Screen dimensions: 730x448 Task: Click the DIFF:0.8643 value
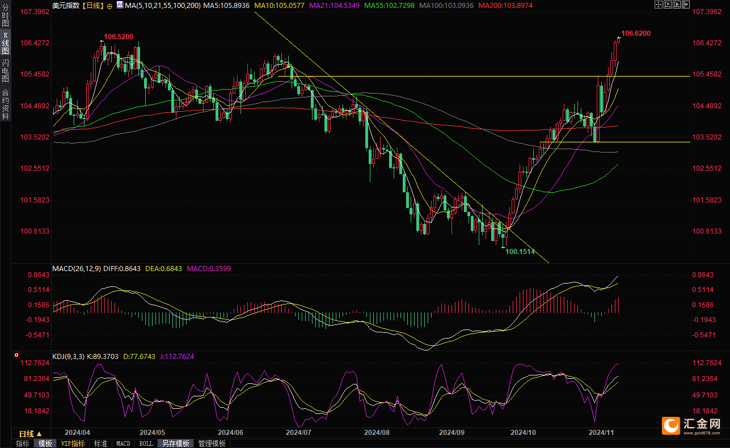pos(122,268)
